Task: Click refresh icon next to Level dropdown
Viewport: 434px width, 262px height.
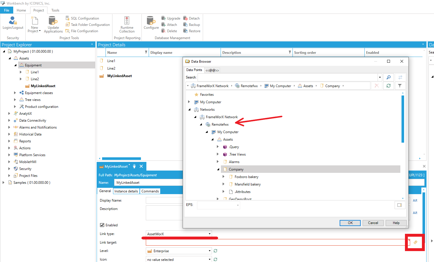Action: 215,251
